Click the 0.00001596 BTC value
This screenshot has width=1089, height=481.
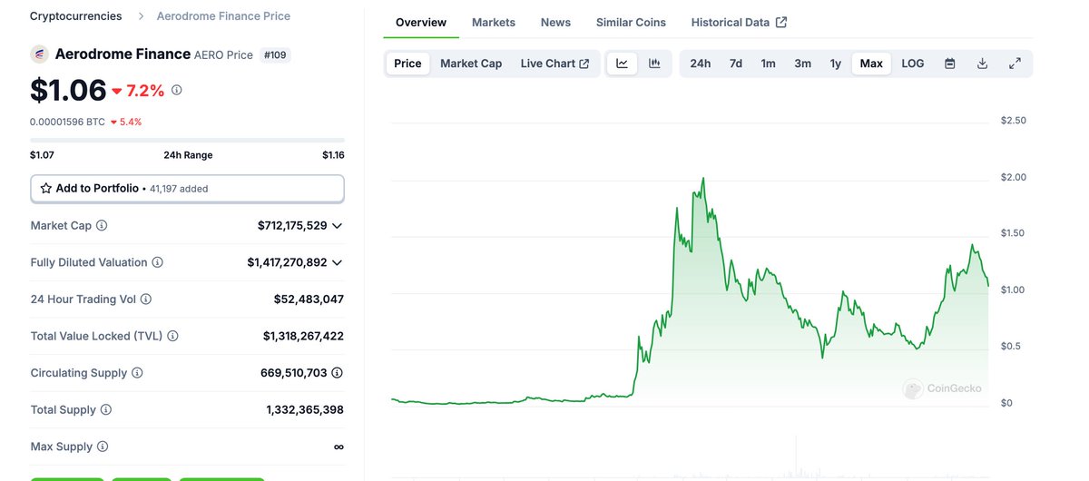click(67, 122)
